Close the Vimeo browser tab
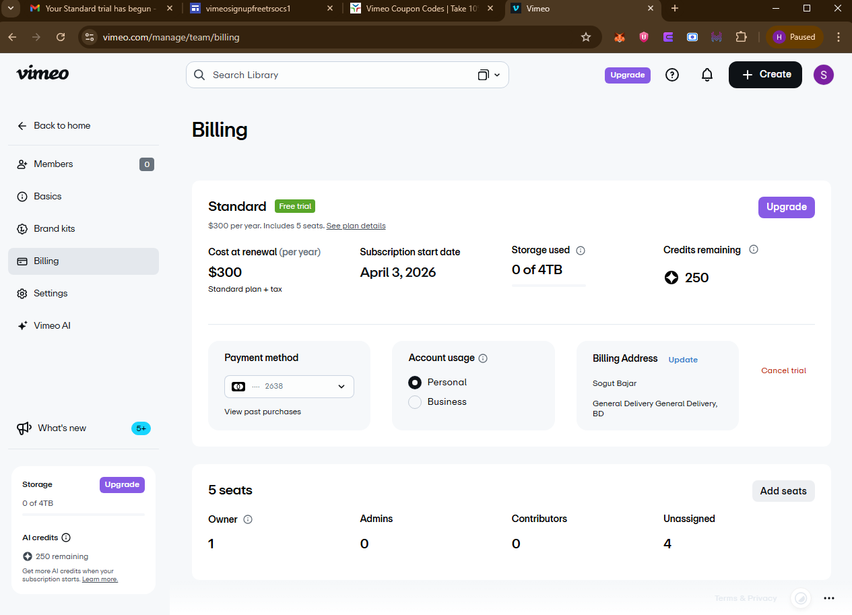The height and width of the screenshot is (615, 852). point(650,9)
